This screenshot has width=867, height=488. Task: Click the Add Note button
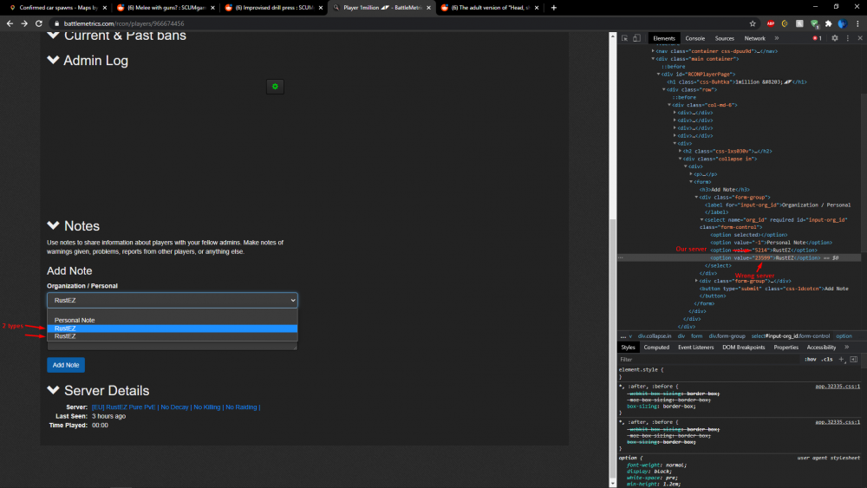pos(66,365)
